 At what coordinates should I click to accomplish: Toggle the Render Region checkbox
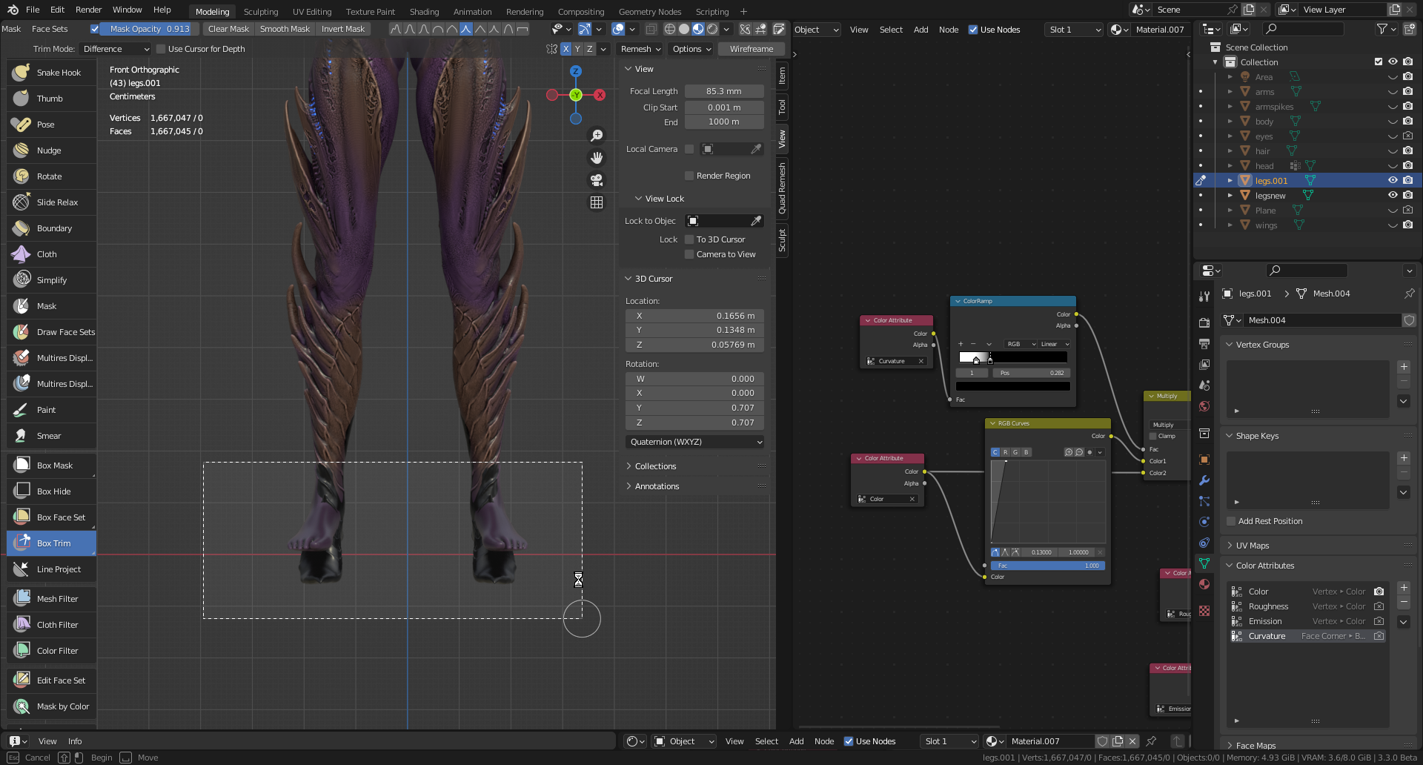(689, 176)
